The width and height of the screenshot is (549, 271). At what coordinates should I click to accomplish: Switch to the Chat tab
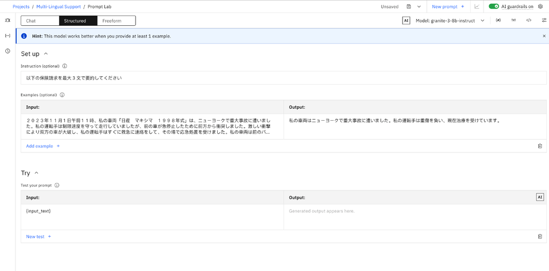point(40,21)
